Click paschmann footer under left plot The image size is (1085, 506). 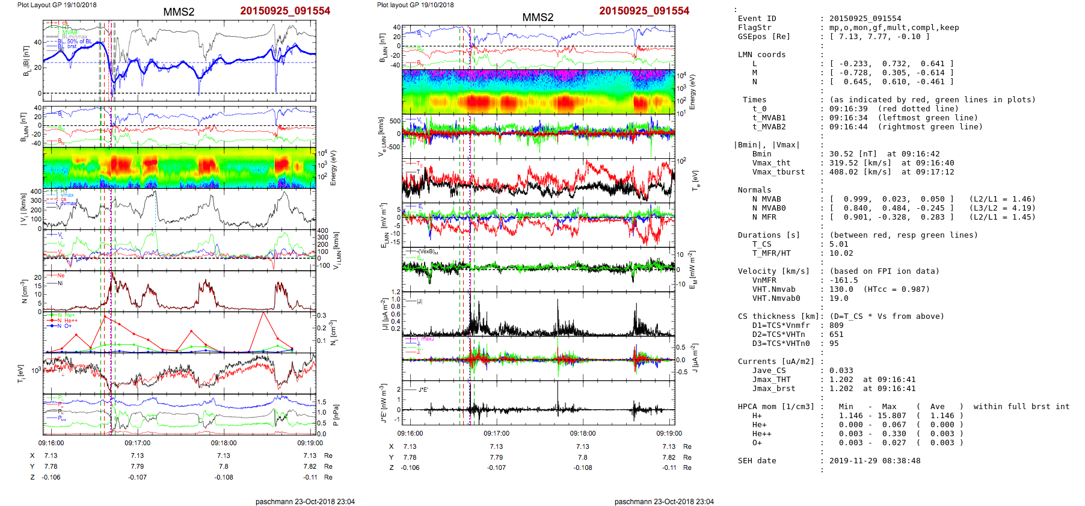point(305,501)
